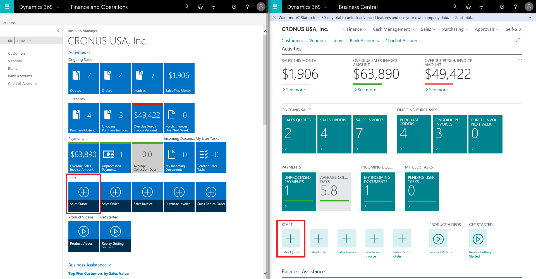536x279 pixels.
Task: Open the Approvals menu in Business Central
Action: pyautogui.click(x=487, y=29)
